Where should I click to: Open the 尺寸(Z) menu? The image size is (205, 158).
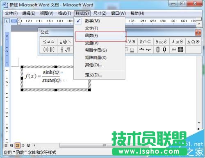click(x=100, y=14)
